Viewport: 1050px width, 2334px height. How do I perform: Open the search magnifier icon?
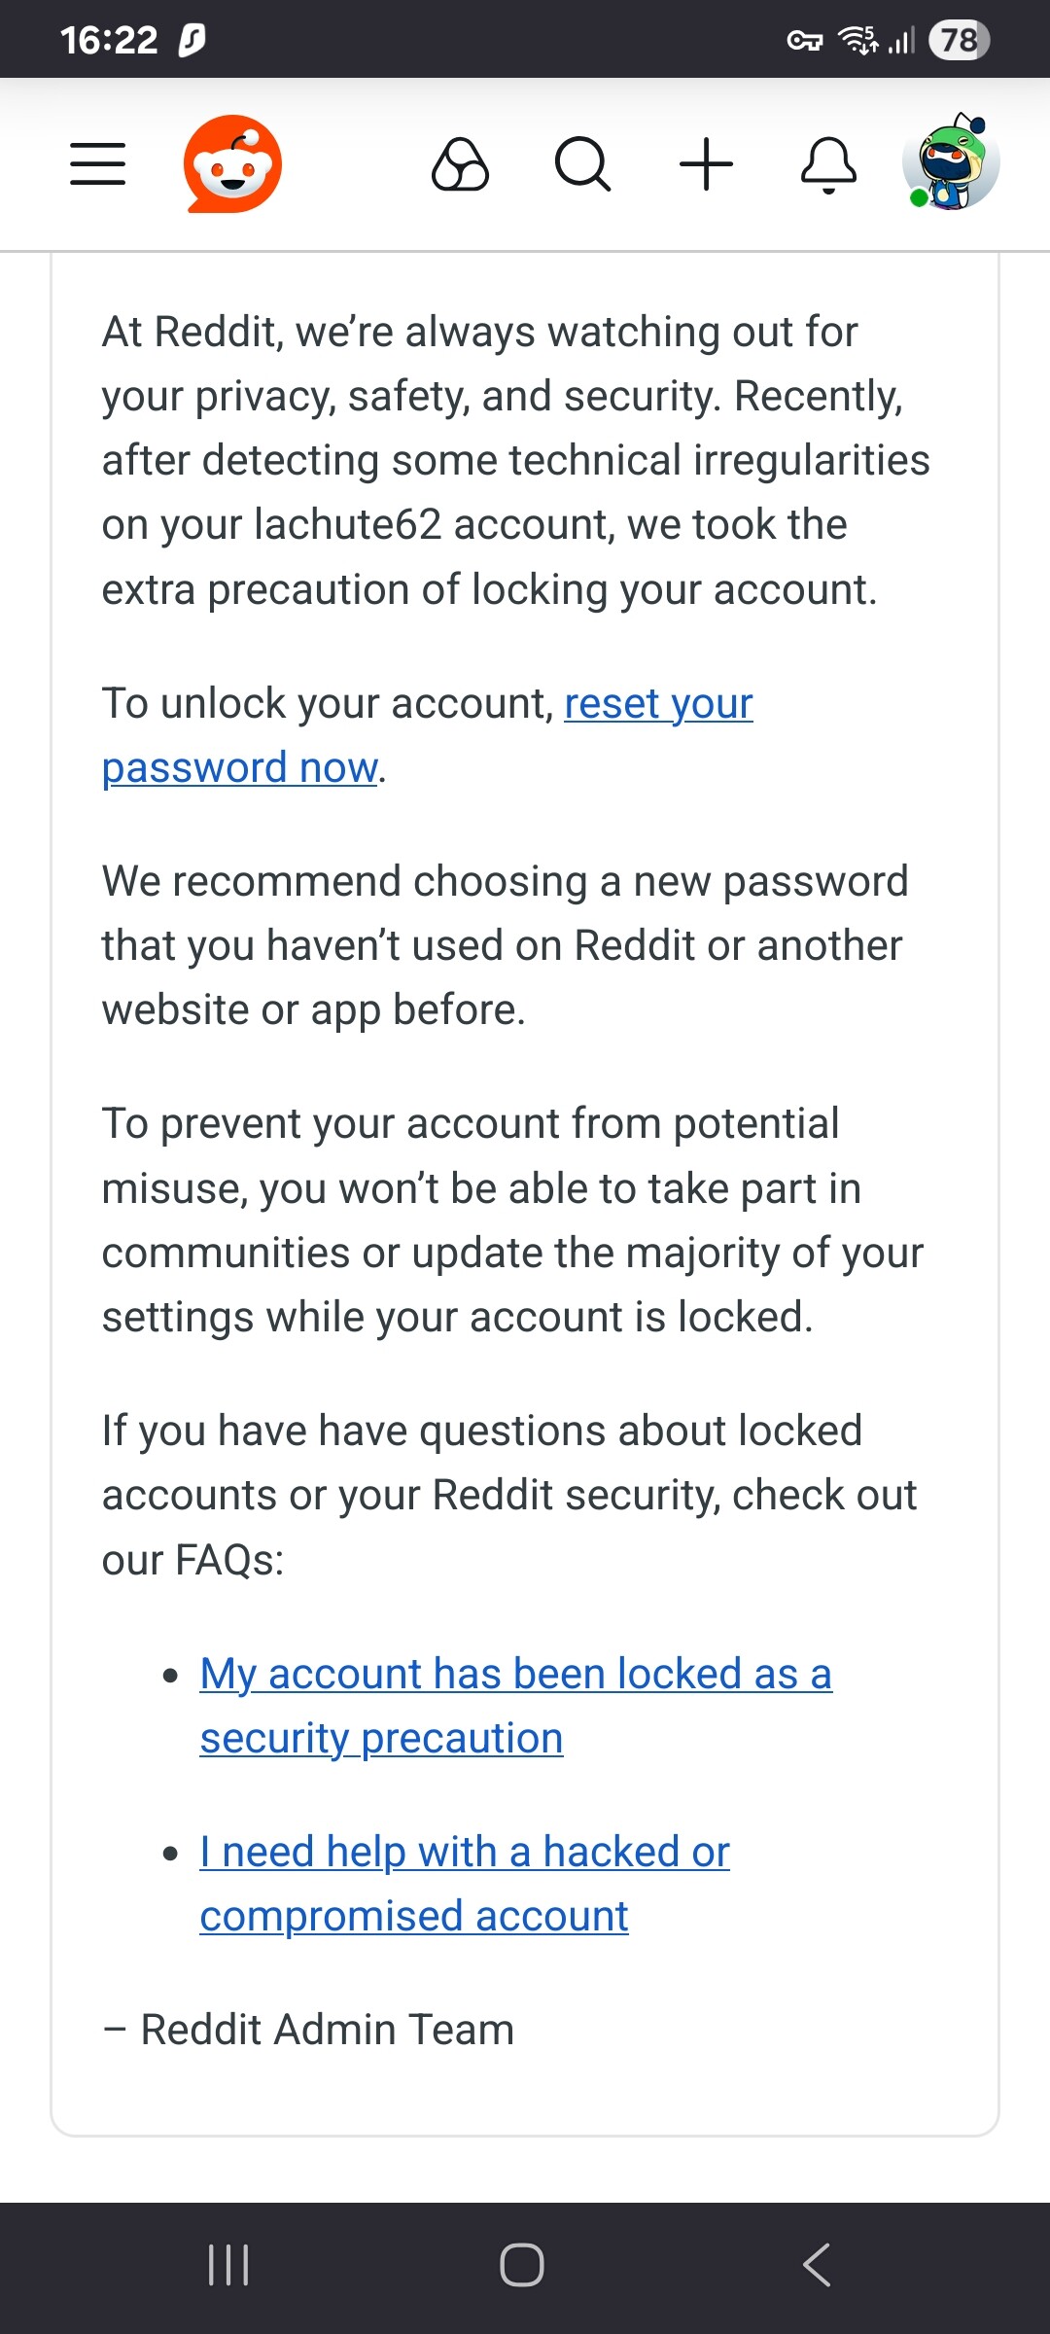tap(582, 163)
